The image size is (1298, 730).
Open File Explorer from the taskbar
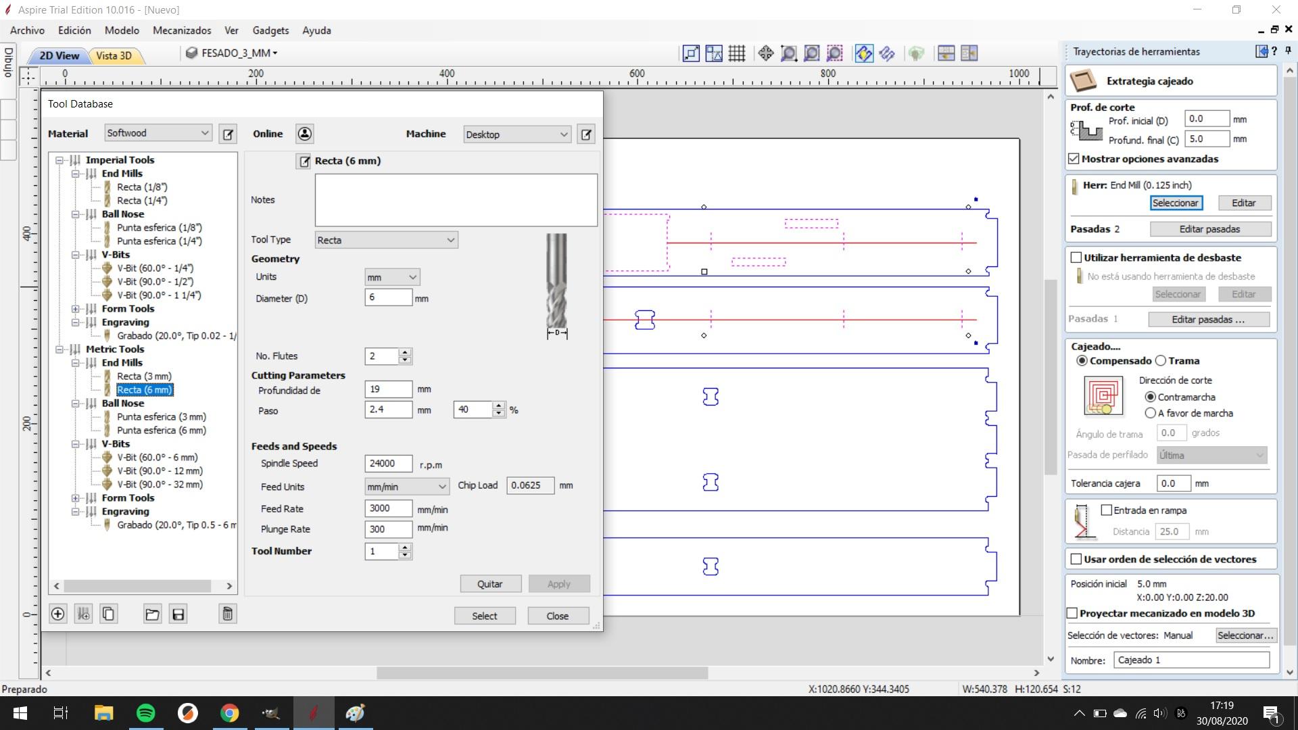pos(103,713)
